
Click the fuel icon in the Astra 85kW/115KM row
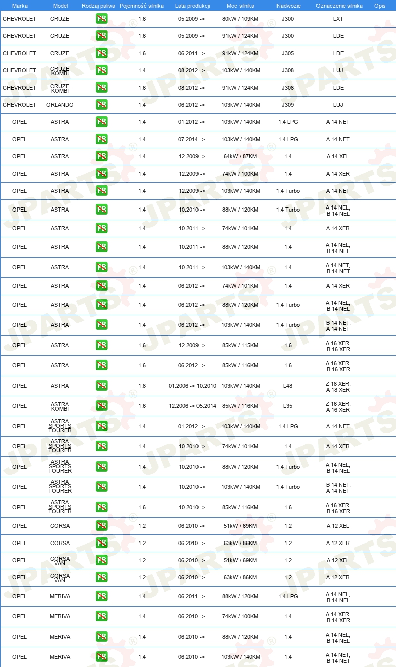pos(101,345)
